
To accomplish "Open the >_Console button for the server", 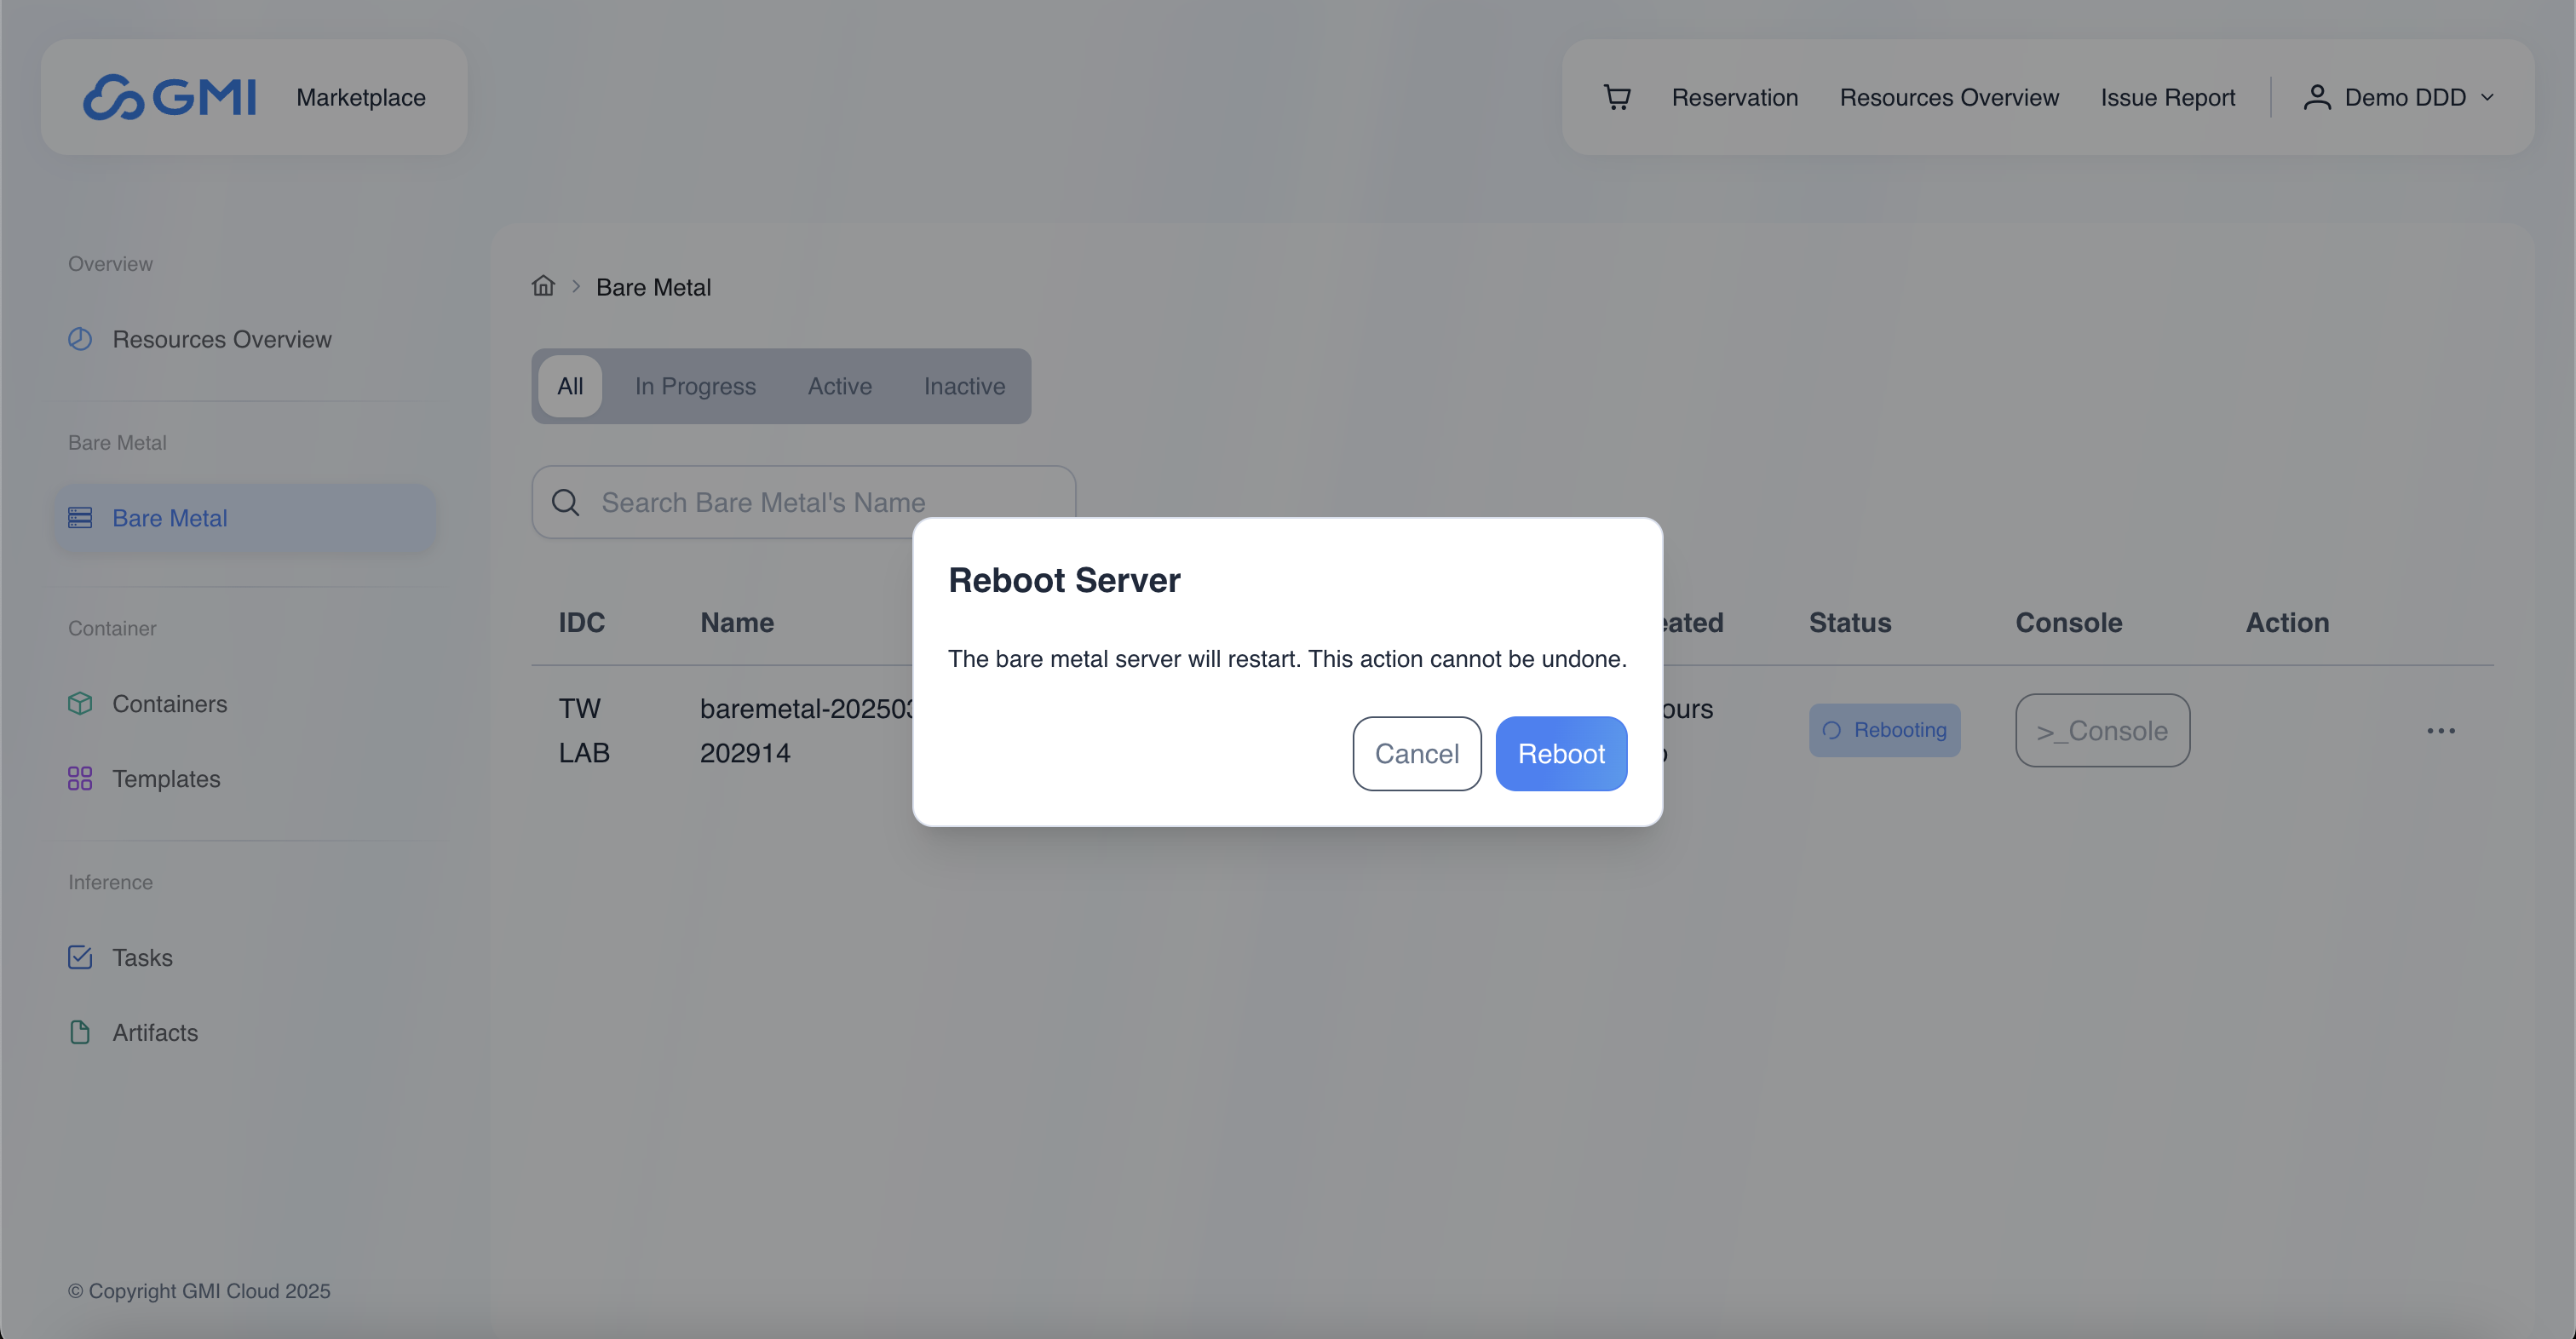I will tap(2102, 731).
